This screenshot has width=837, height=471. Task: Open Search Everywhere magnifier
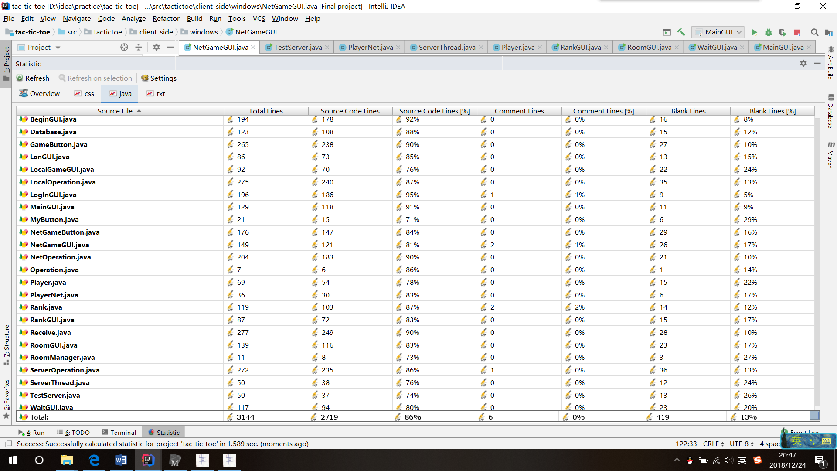pyautogui.click(x=814, y=32)
